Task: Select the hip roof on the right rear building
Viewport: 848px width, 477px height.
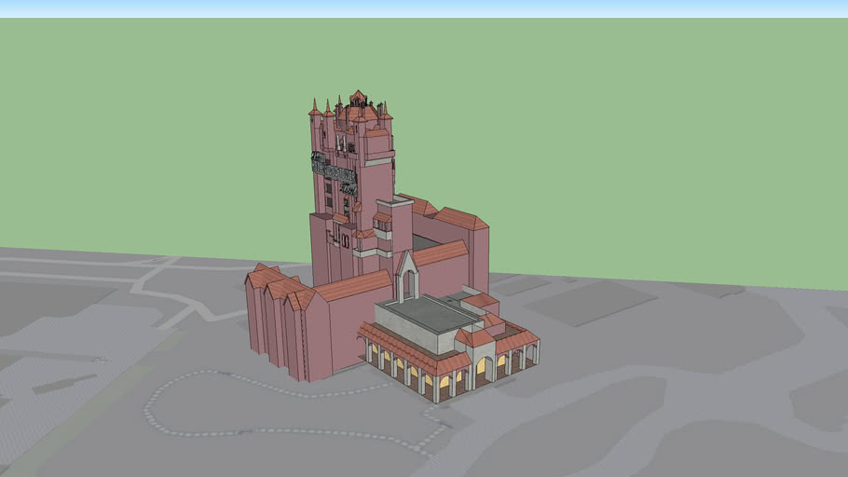Action: click(x=462, y=219)
